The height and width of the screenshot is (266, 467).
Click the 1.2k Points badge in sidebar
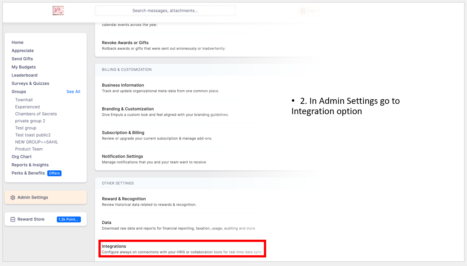coord(68,219)
